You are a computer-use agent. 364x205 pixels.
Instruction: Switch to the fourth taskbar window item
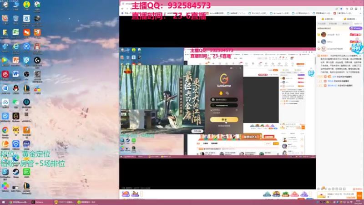pyautogui.click(x=87, y=202)
